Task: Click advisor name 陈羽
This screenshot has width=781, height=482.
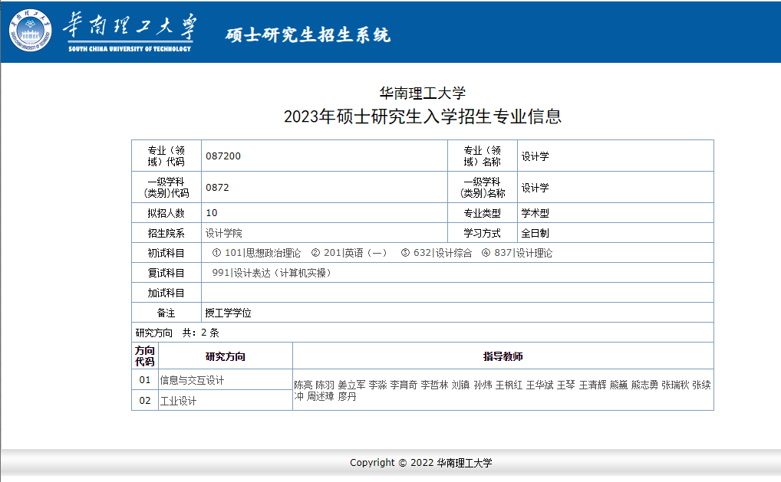Action: point(325,385)
